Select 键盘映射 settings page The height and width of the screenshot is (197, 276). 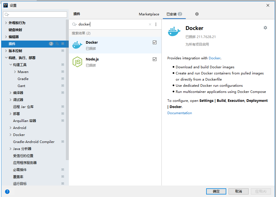pos(15,30)
